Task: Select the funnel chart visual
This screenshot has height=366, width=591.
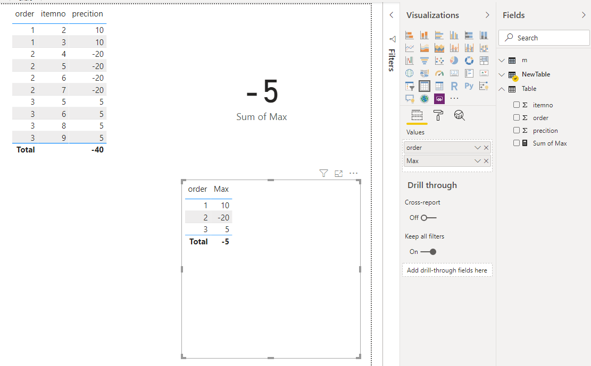Action: tap(424, 61)
